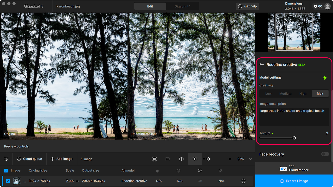Image resolution: width=333 pixels, height=187 pixels.
Task: Adjust the preview zoom slider
Action: point(208,159)
